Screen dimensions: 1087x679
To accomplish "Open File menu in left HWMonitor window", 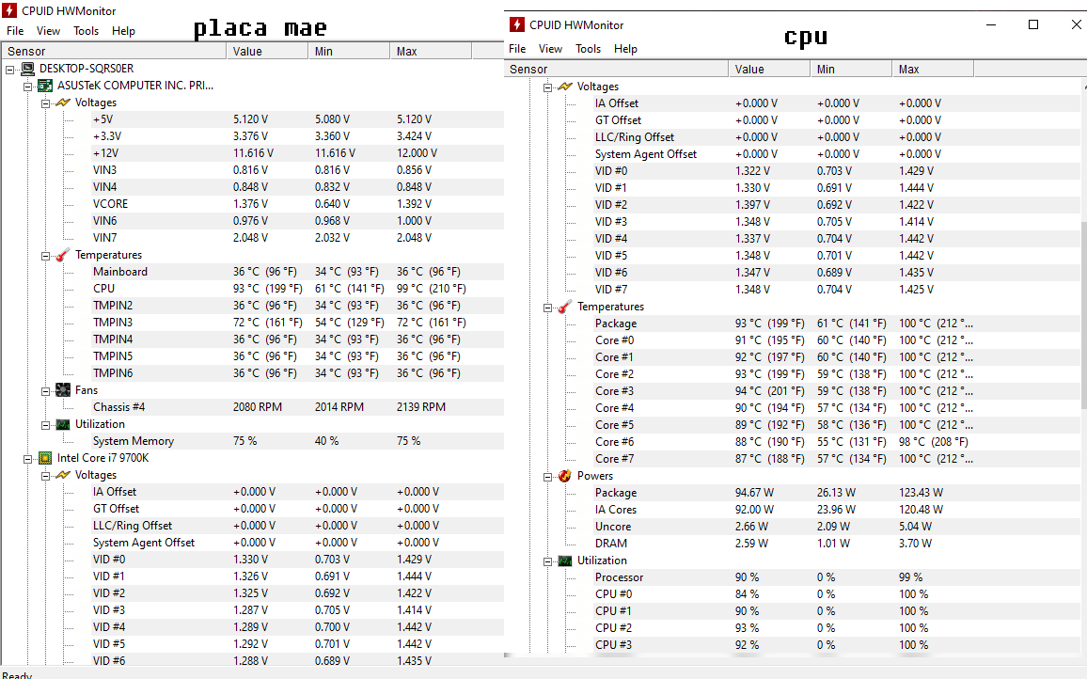I will tap(15, 30).
